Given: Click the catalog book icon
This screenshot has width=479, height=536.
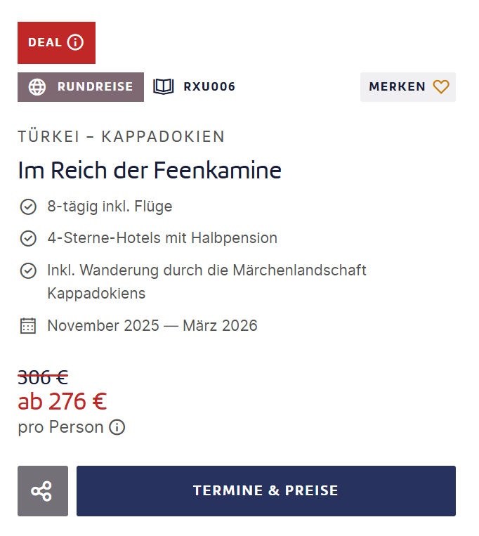Looking at the screenshot, I should pyautogui.click(x=164, y=87).
